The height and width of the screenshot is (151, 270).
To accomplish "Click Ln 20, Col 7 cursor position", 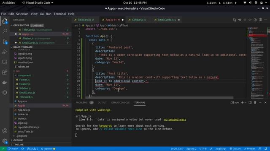I will pos(177,149).
